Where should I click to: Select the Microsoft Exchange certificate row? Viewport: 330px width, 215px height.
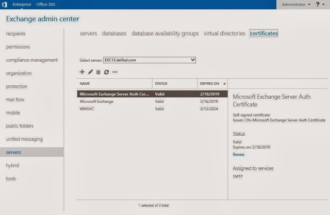[x=96, y=102]
